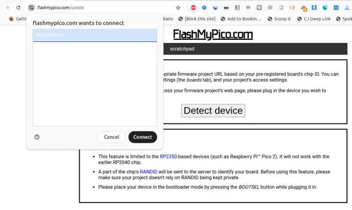Open the Scoop it bookmark
Image resolution: width=352 pixels, height=210 pixels.
(x=280, y=19)
